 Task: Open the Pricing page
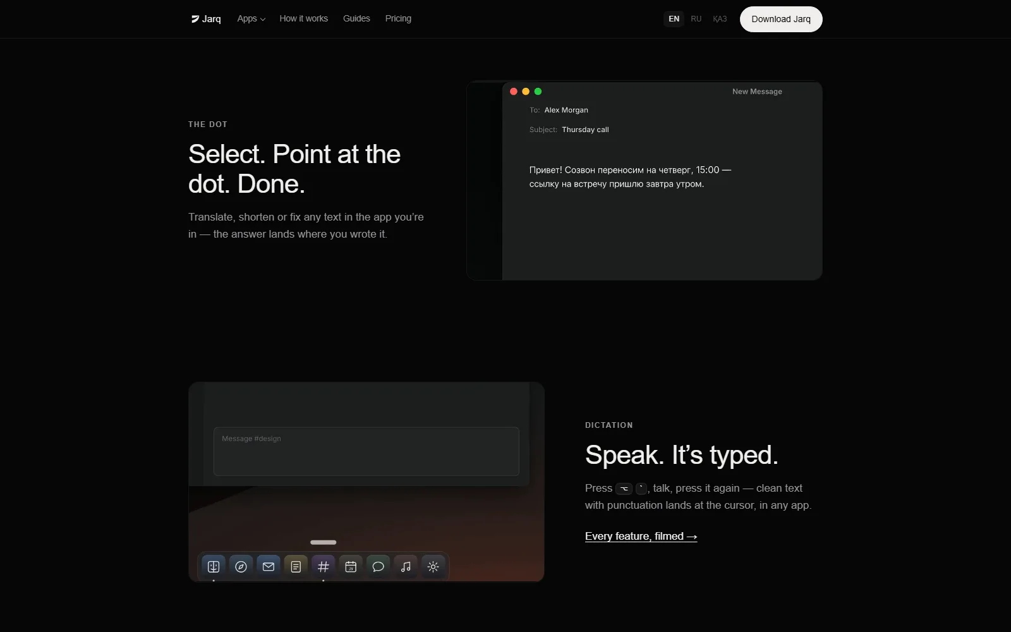[x=398, y=19]
